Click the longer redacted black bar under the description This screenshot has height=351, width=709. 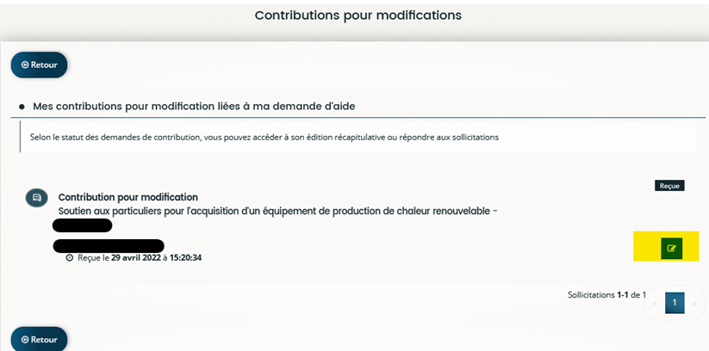[x=109, y=246]
